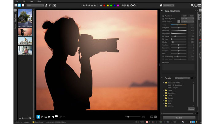Click the Manage presets button
This screenshot has width=215, height=124.
click(x=191, y=109)
